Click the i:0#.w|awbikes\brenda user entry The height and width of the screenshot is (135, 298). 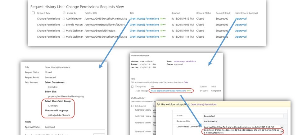click(59, 115)
